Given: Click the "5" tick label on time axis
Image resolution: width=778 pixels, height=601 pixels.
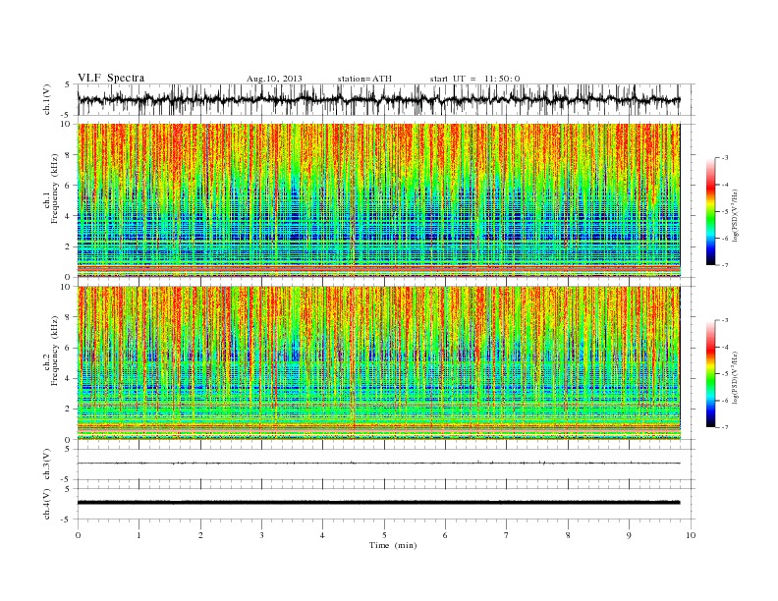Looking at the screenshot, I should pos(384,535).
